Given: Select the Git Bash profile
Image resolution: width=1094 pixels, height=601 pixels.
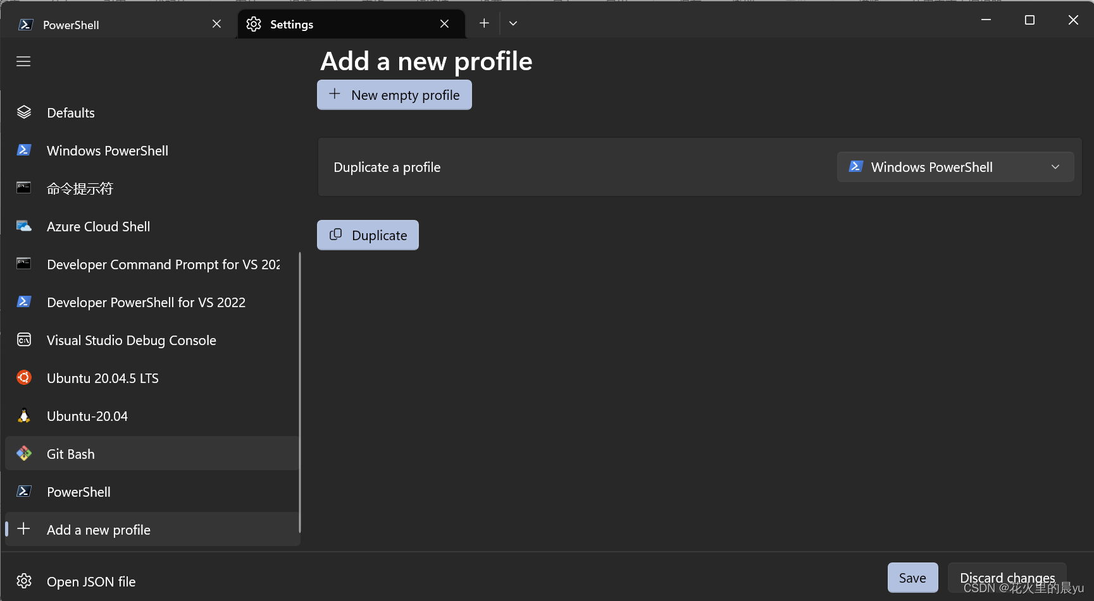Looking at the screenshot, I should pos(152,454).
